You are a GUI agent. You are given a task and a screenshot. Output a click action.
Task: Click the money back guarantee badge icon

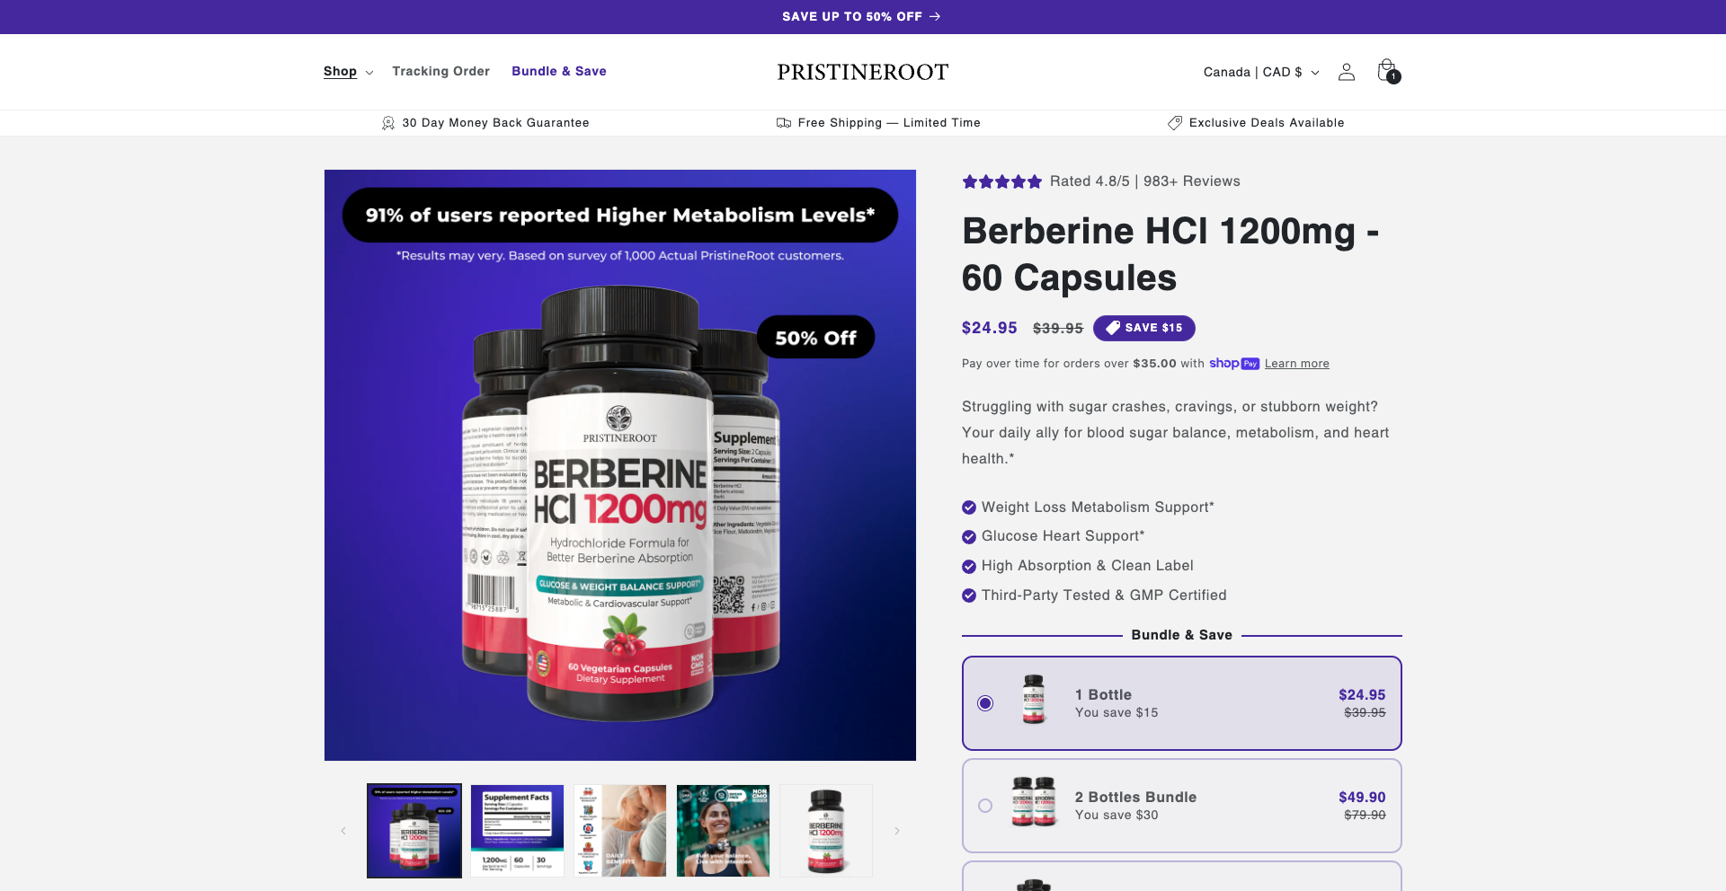point(388,123)
